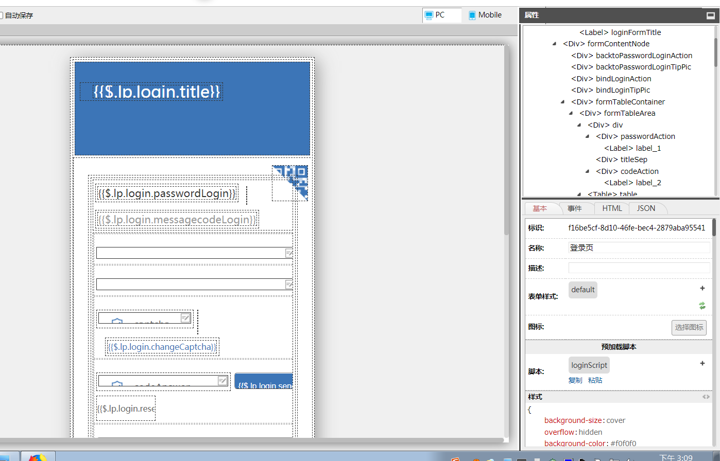Toggle the 自动保存 auto-save checkbox
Image resolution: width=720 pixels, height=461 pixels.
1,15
